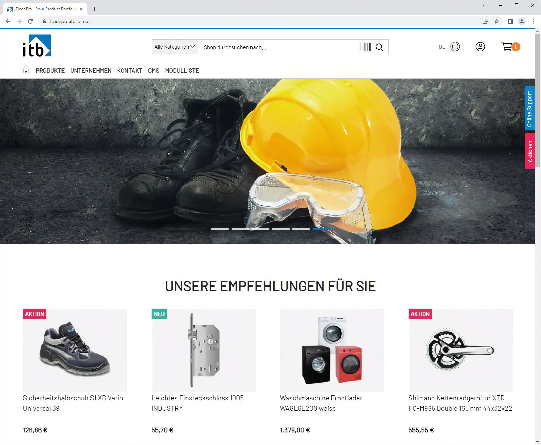Screen dimensions: 541x445
Task: Click the price 55,70 €
Action: point(162,430)
